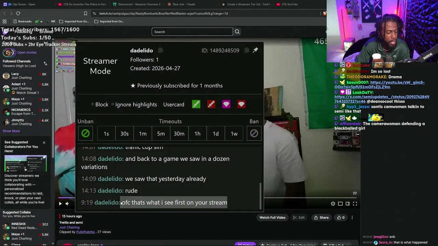The height and width of the screenshot is (246, 438).
Task: Open the browser apps grid icon
Action: point(4,21)
